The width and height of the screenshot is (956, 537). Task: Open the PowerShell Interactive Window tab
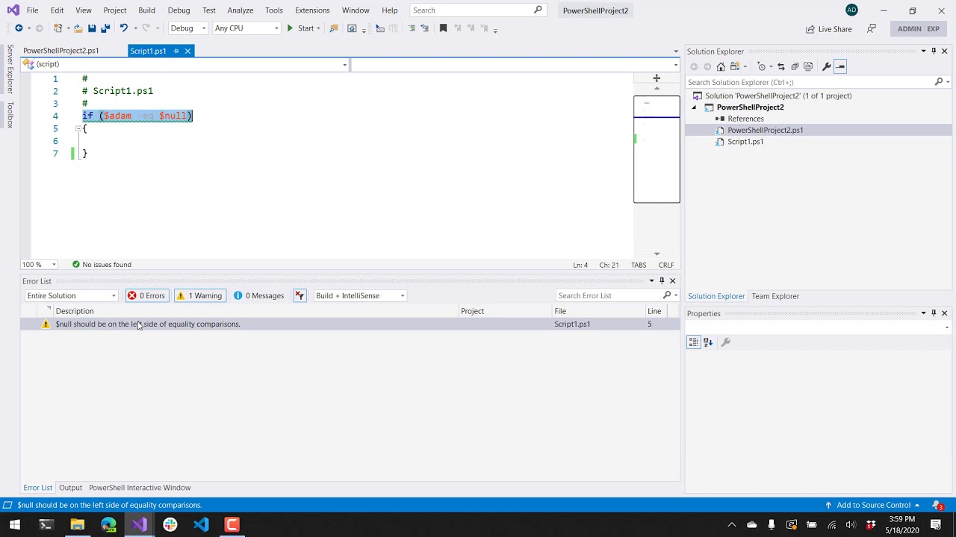(140, 488)
